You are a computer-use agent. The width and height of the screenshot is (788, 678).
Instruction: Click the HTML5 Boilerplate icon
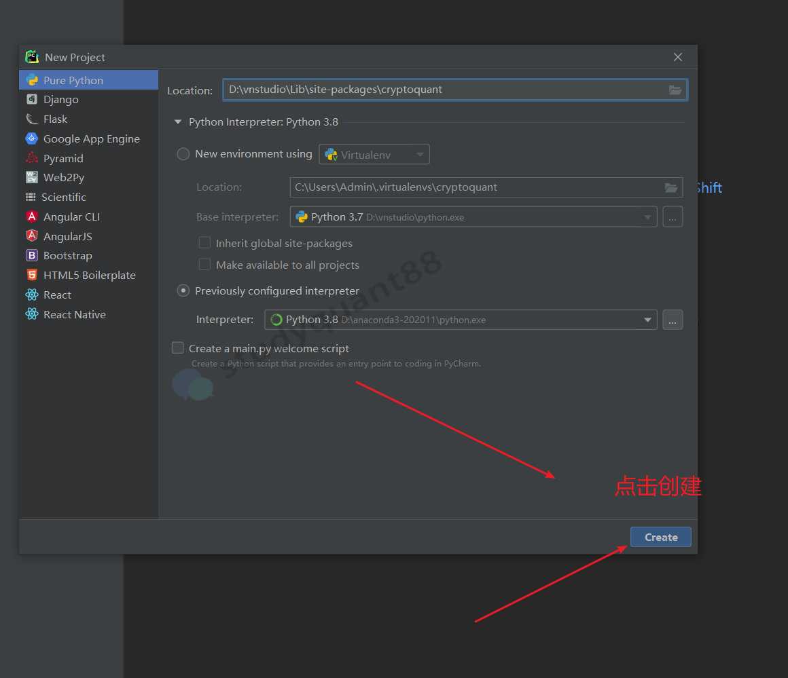tap(32, 276)
